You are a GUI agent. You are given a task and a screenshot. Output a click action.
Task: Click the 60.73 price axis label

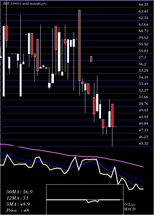click(144, 31)
